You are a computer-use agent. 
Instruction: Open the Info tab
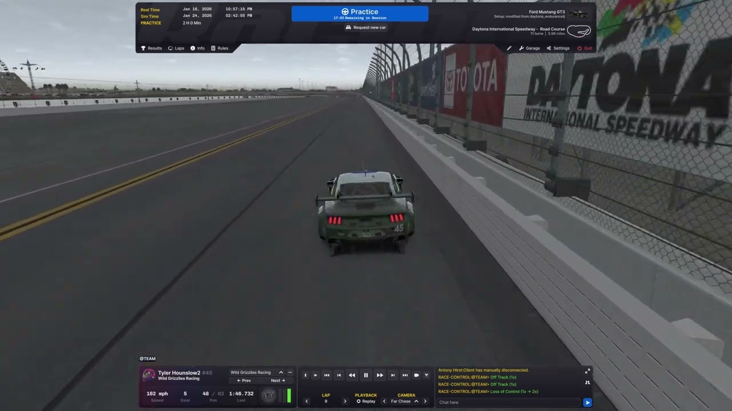pyautogui.click(x=197, y=48)
